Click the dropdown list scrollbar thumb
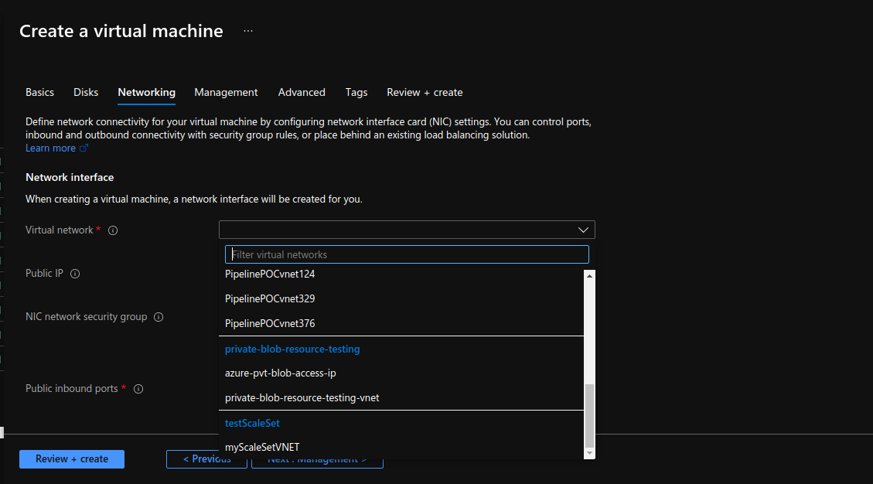This screenshot has width=873, height=484. pos(590,415)
